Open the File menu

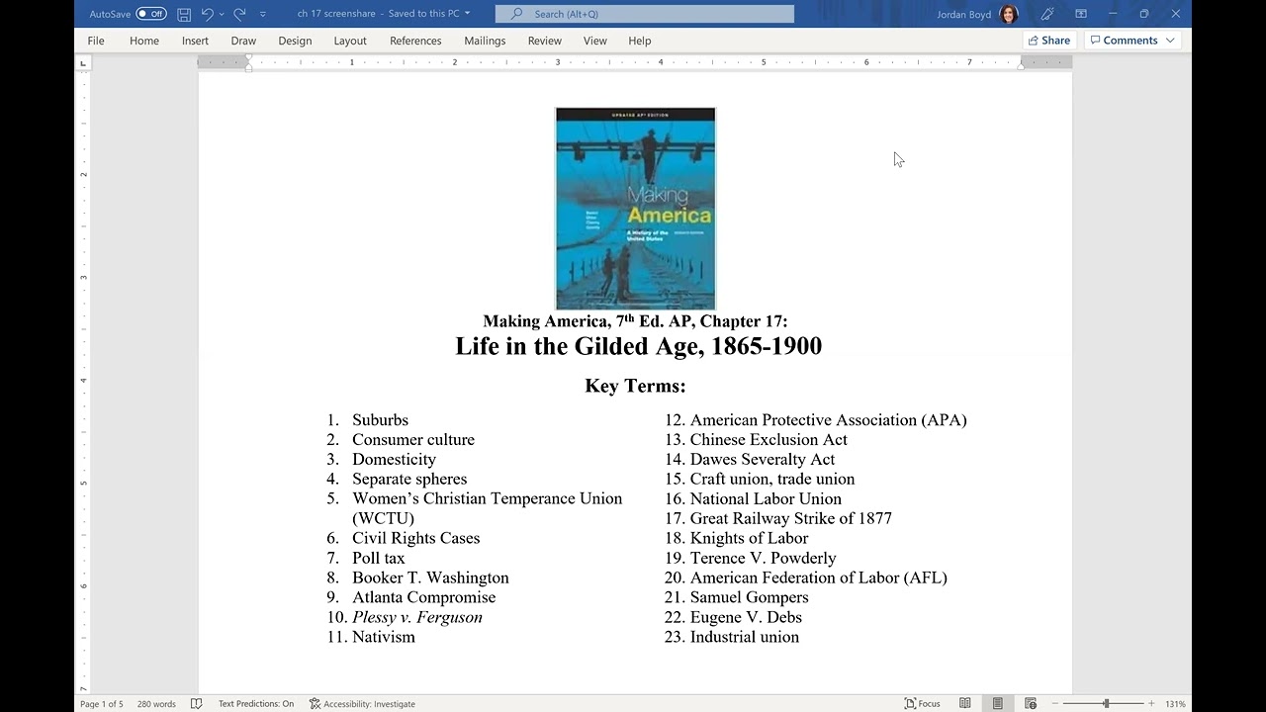point(96,41)
